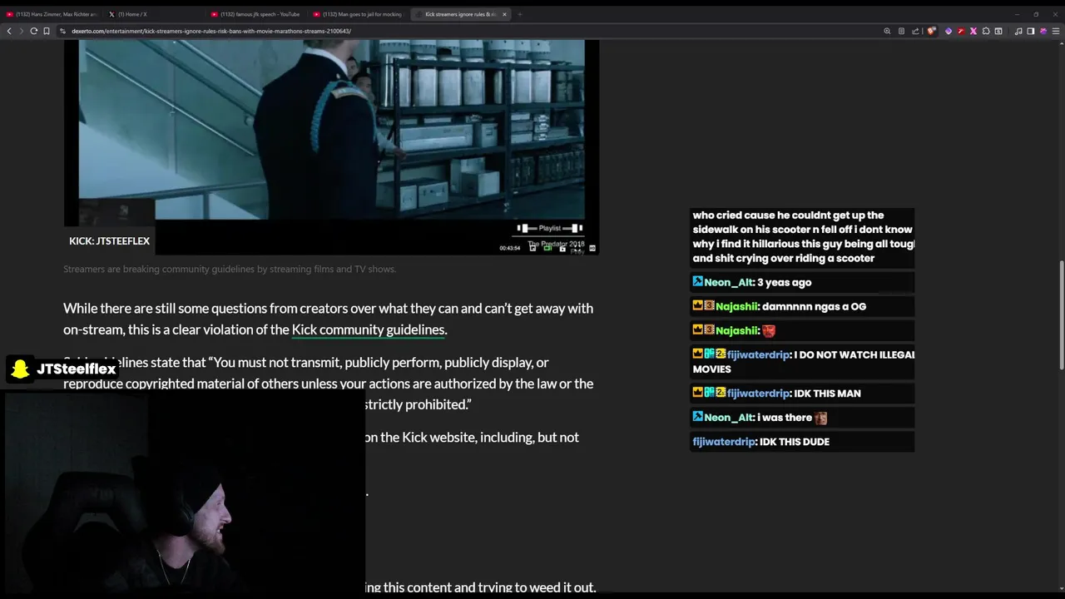
Task: Click the caption 'Streamers are breaking community guidelines'
Action: (230, 269)
